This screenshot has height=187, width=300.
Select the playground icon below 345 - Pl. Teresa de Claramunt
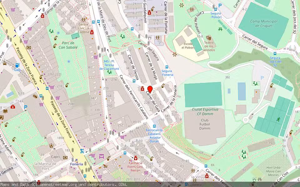pyautogui.click(x=109, y=72)
